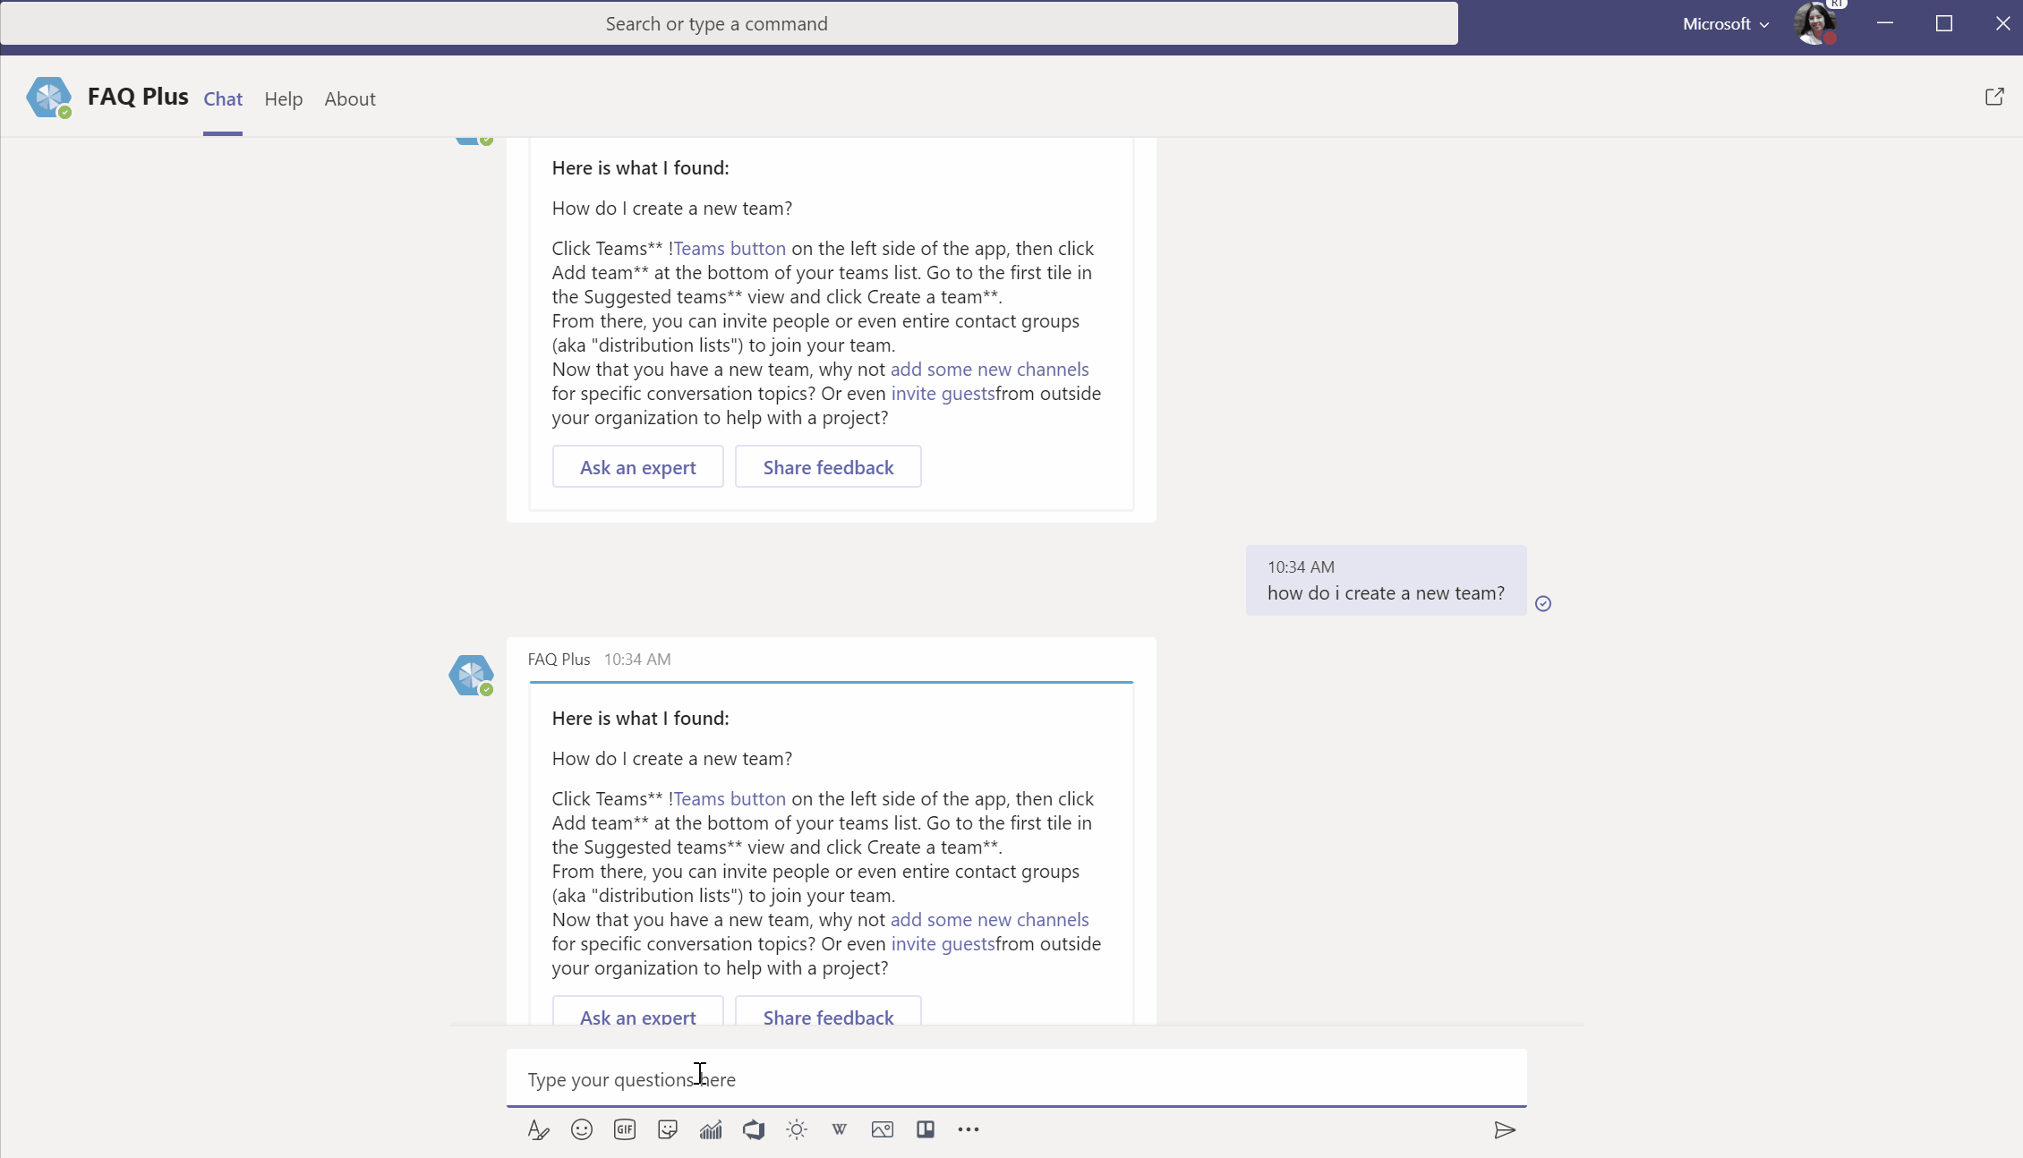Click the Chat tab in FAQ Plus

pos(221,98)
